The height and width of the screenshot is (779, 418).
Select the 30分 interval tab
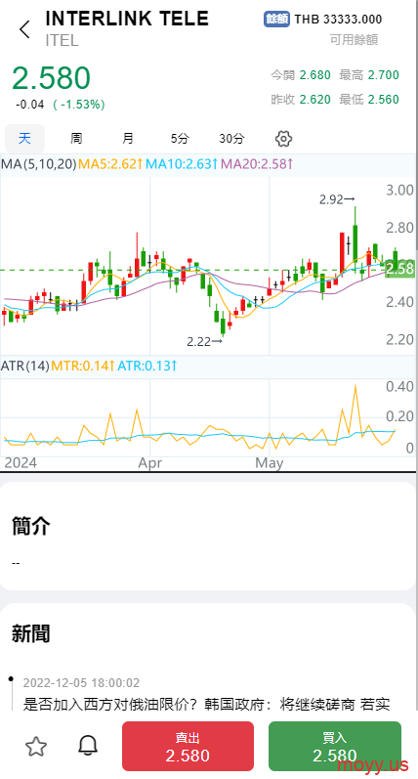231,139
